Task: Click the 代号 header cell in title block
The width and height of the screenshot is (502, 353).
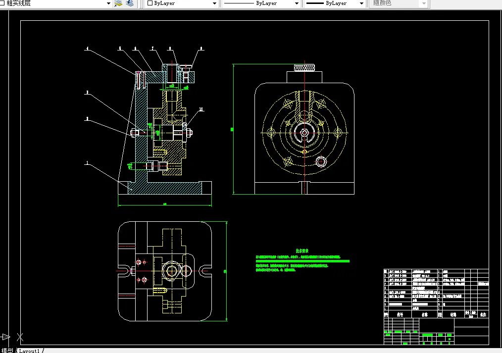Action: pyautogui.click(x=400, y=314)
